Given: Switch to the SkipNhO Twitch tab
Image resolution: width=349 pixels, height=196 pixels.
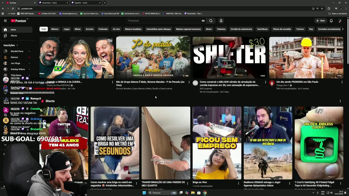Looking at the screenshot, I should (x=86, y=3).
